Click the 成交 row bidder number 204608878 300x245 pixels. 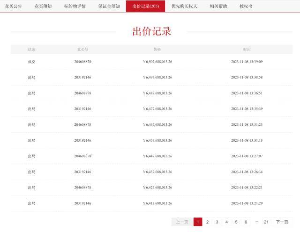click(x=82, y=62)
